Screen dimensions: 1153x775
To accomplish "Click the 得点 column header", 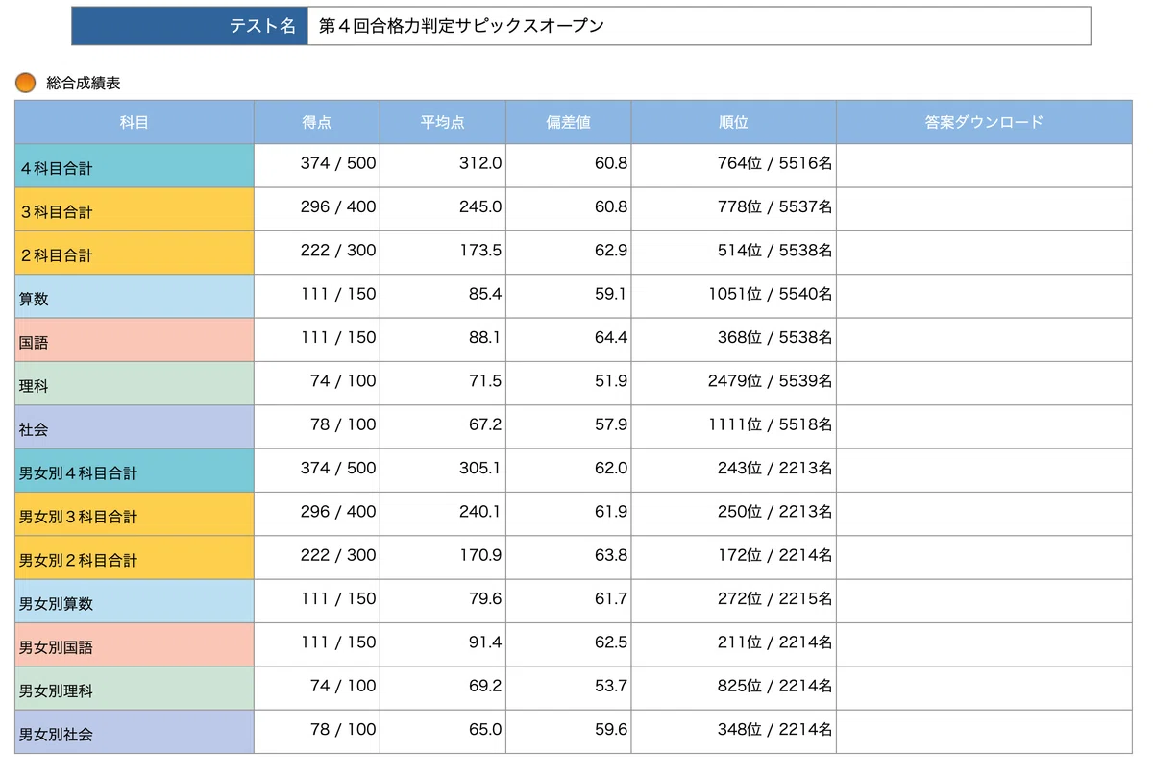I will click(317, 122).
